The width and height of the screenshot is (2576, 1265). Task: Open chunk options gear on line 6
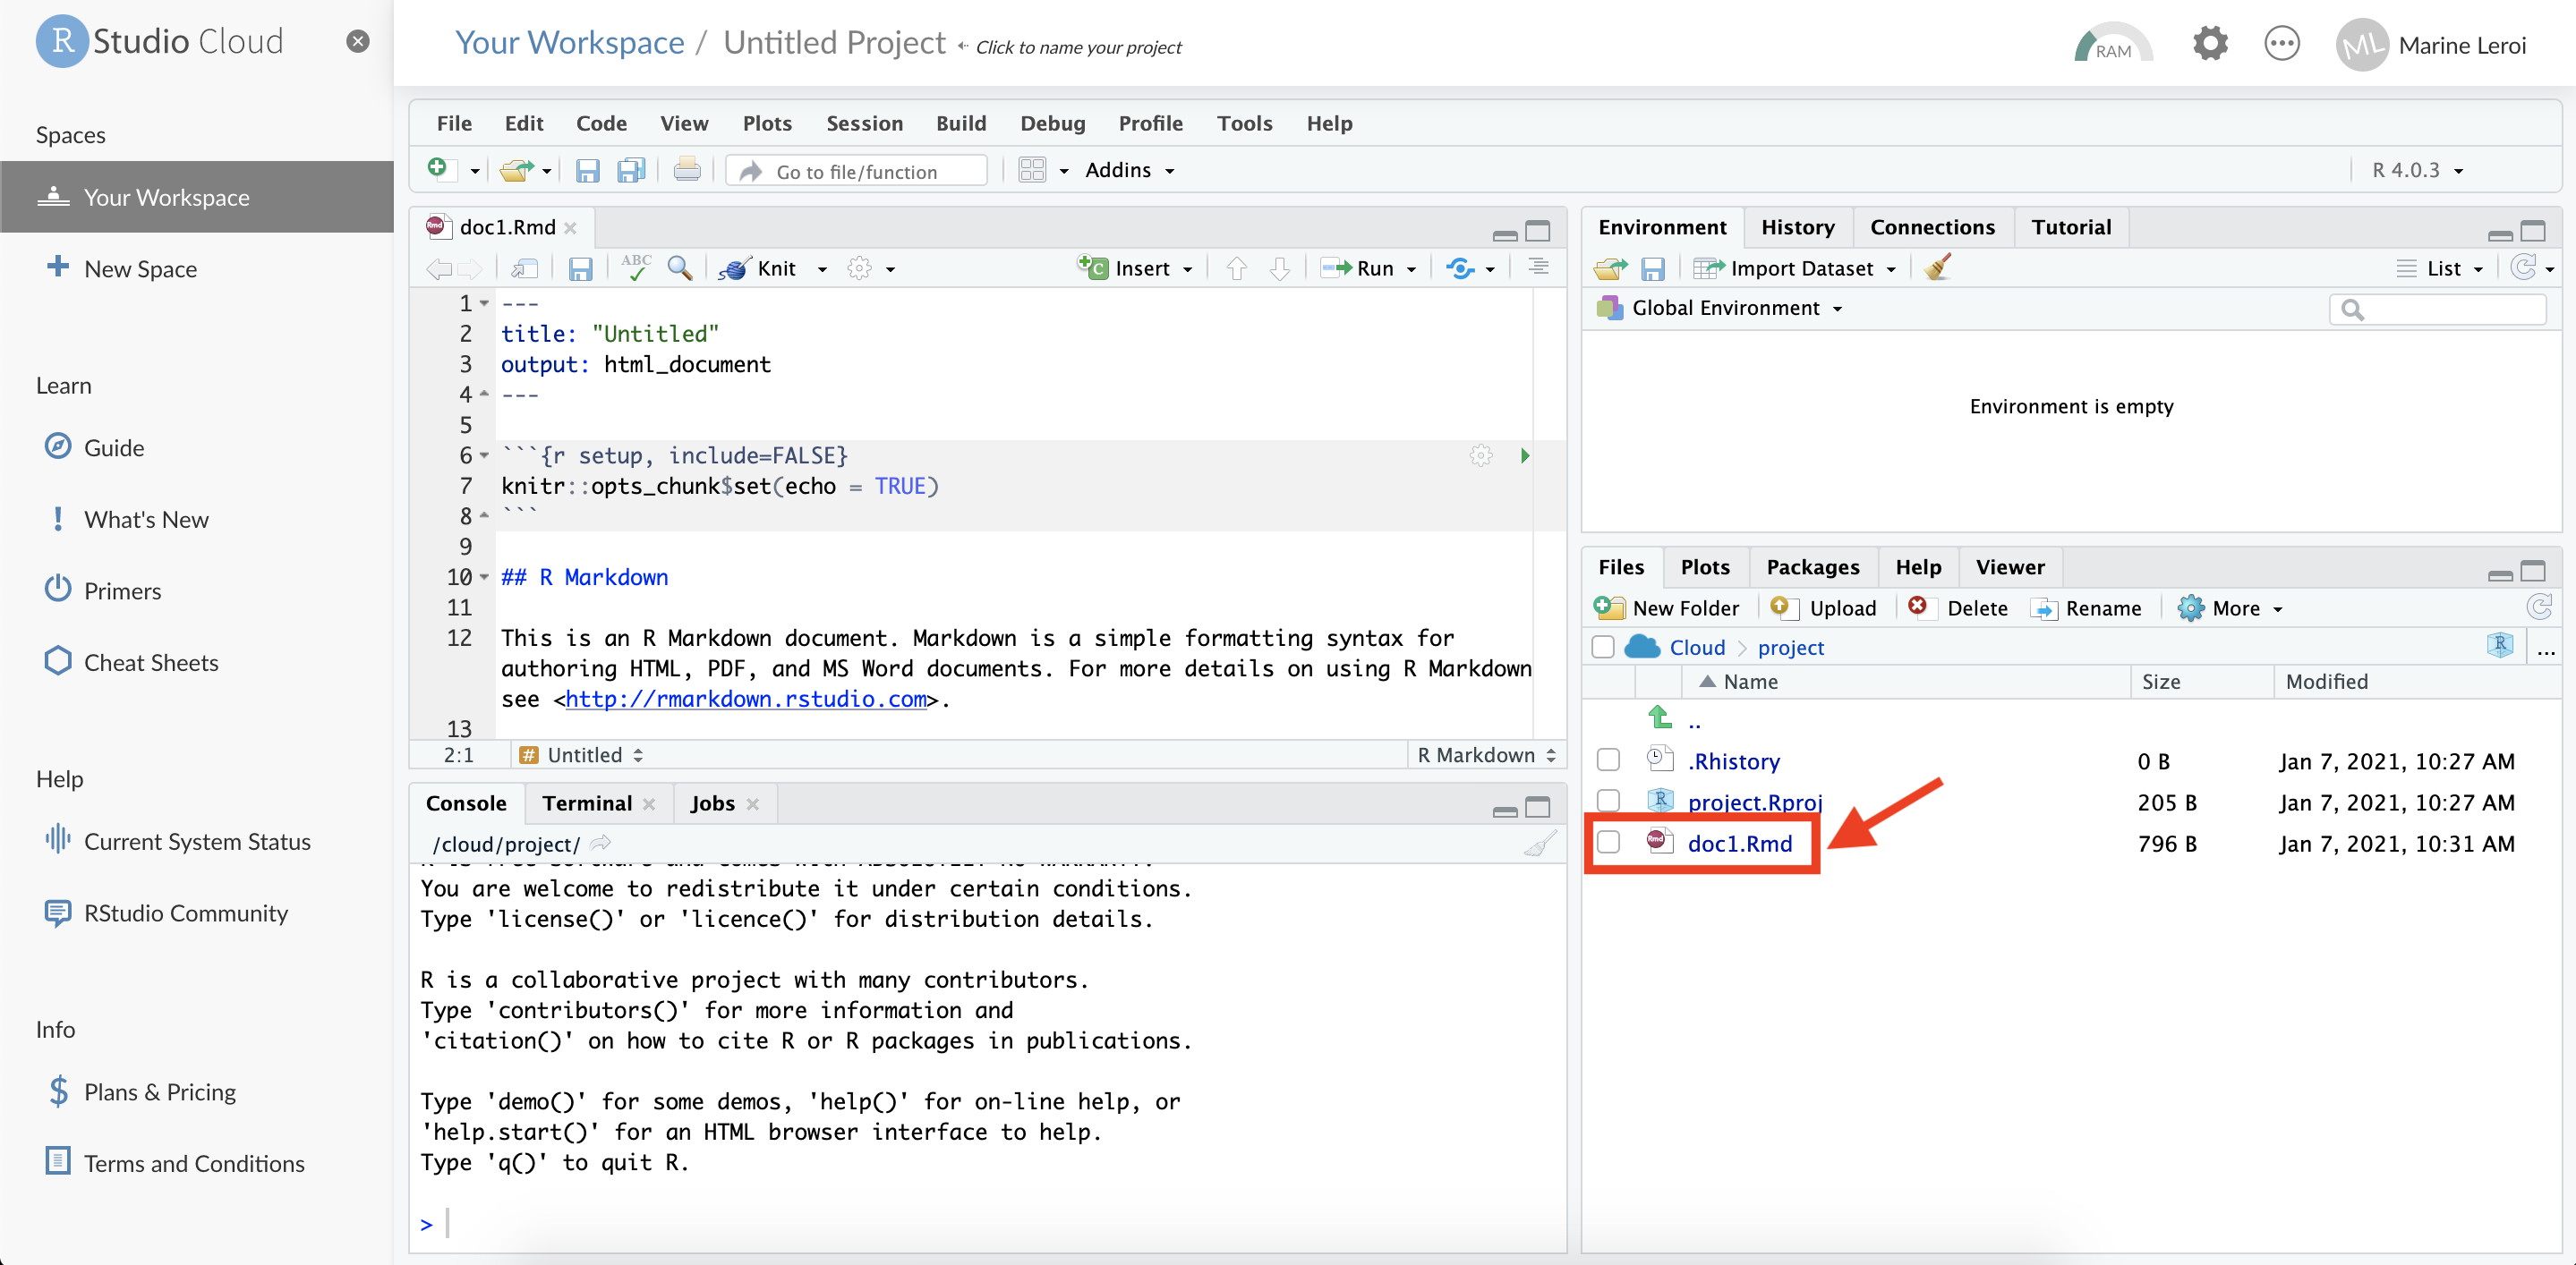click(1481, 455)
